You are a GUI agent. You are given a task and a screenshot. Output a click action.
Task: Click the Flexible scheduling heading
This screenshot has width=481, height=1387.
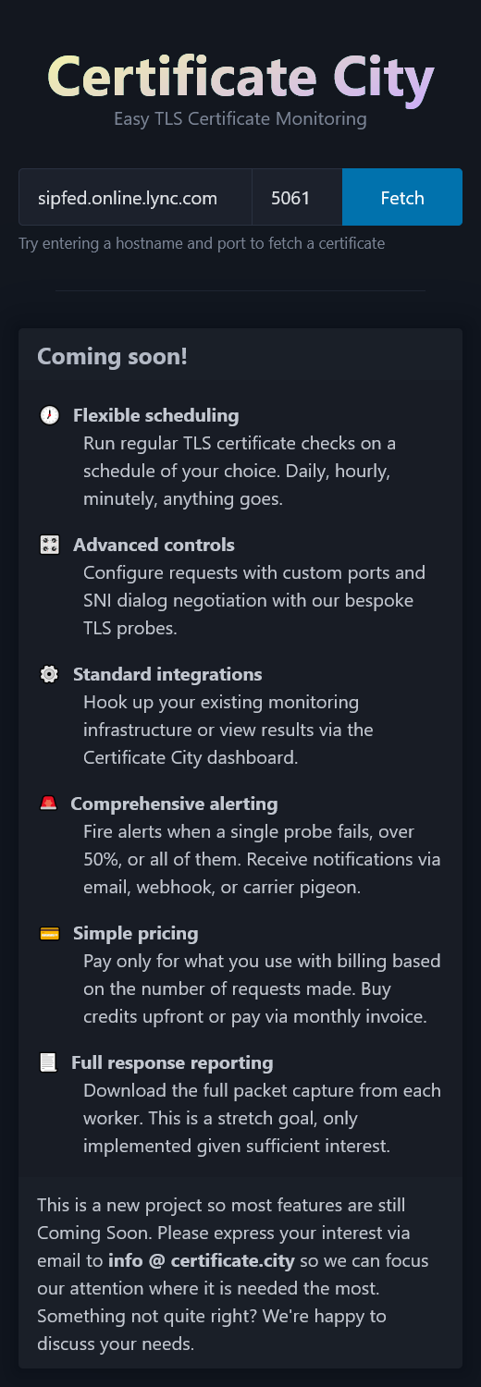pyautogui.click(x=155, y=415)
